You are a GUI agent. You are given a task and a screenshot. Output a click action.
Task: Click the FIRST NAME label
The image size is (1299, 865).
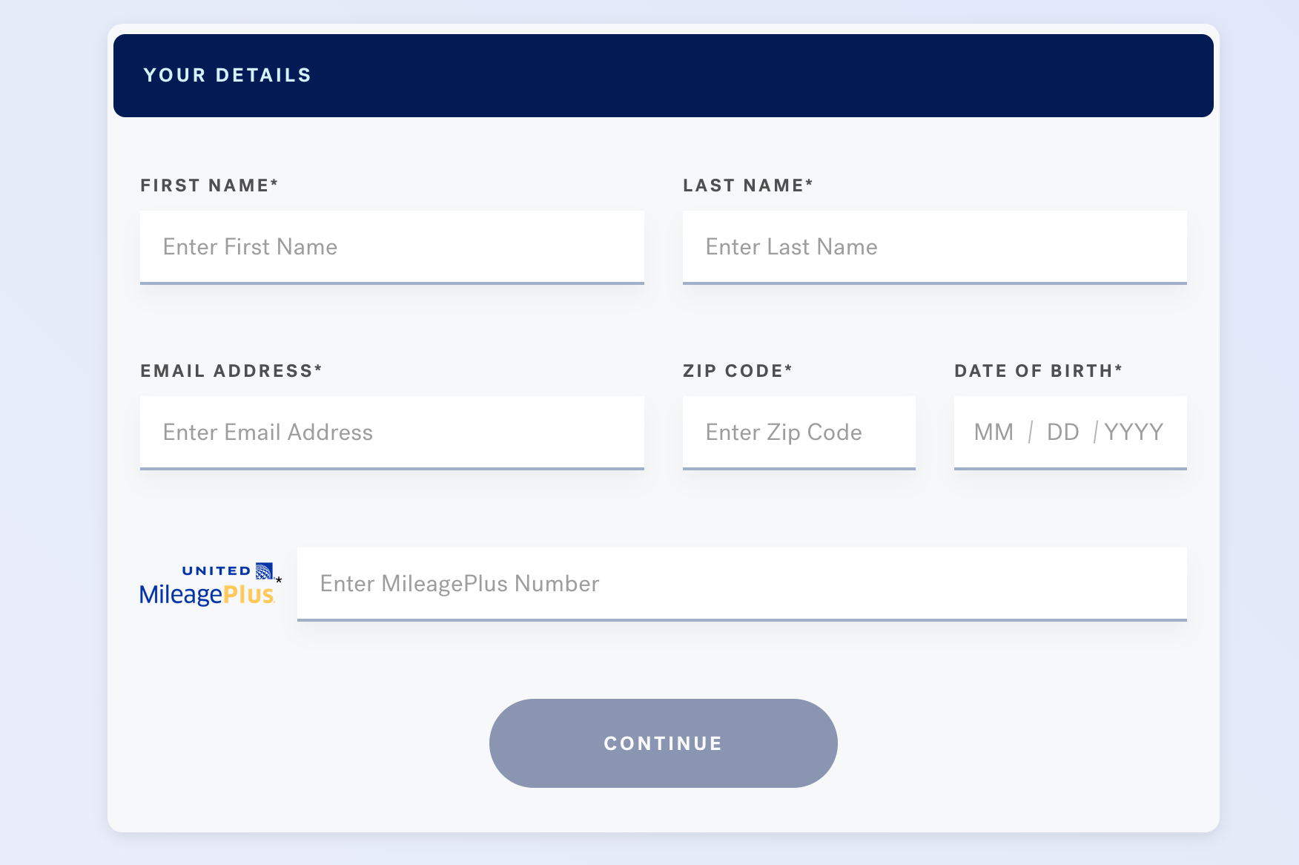[x=209, y=185]
